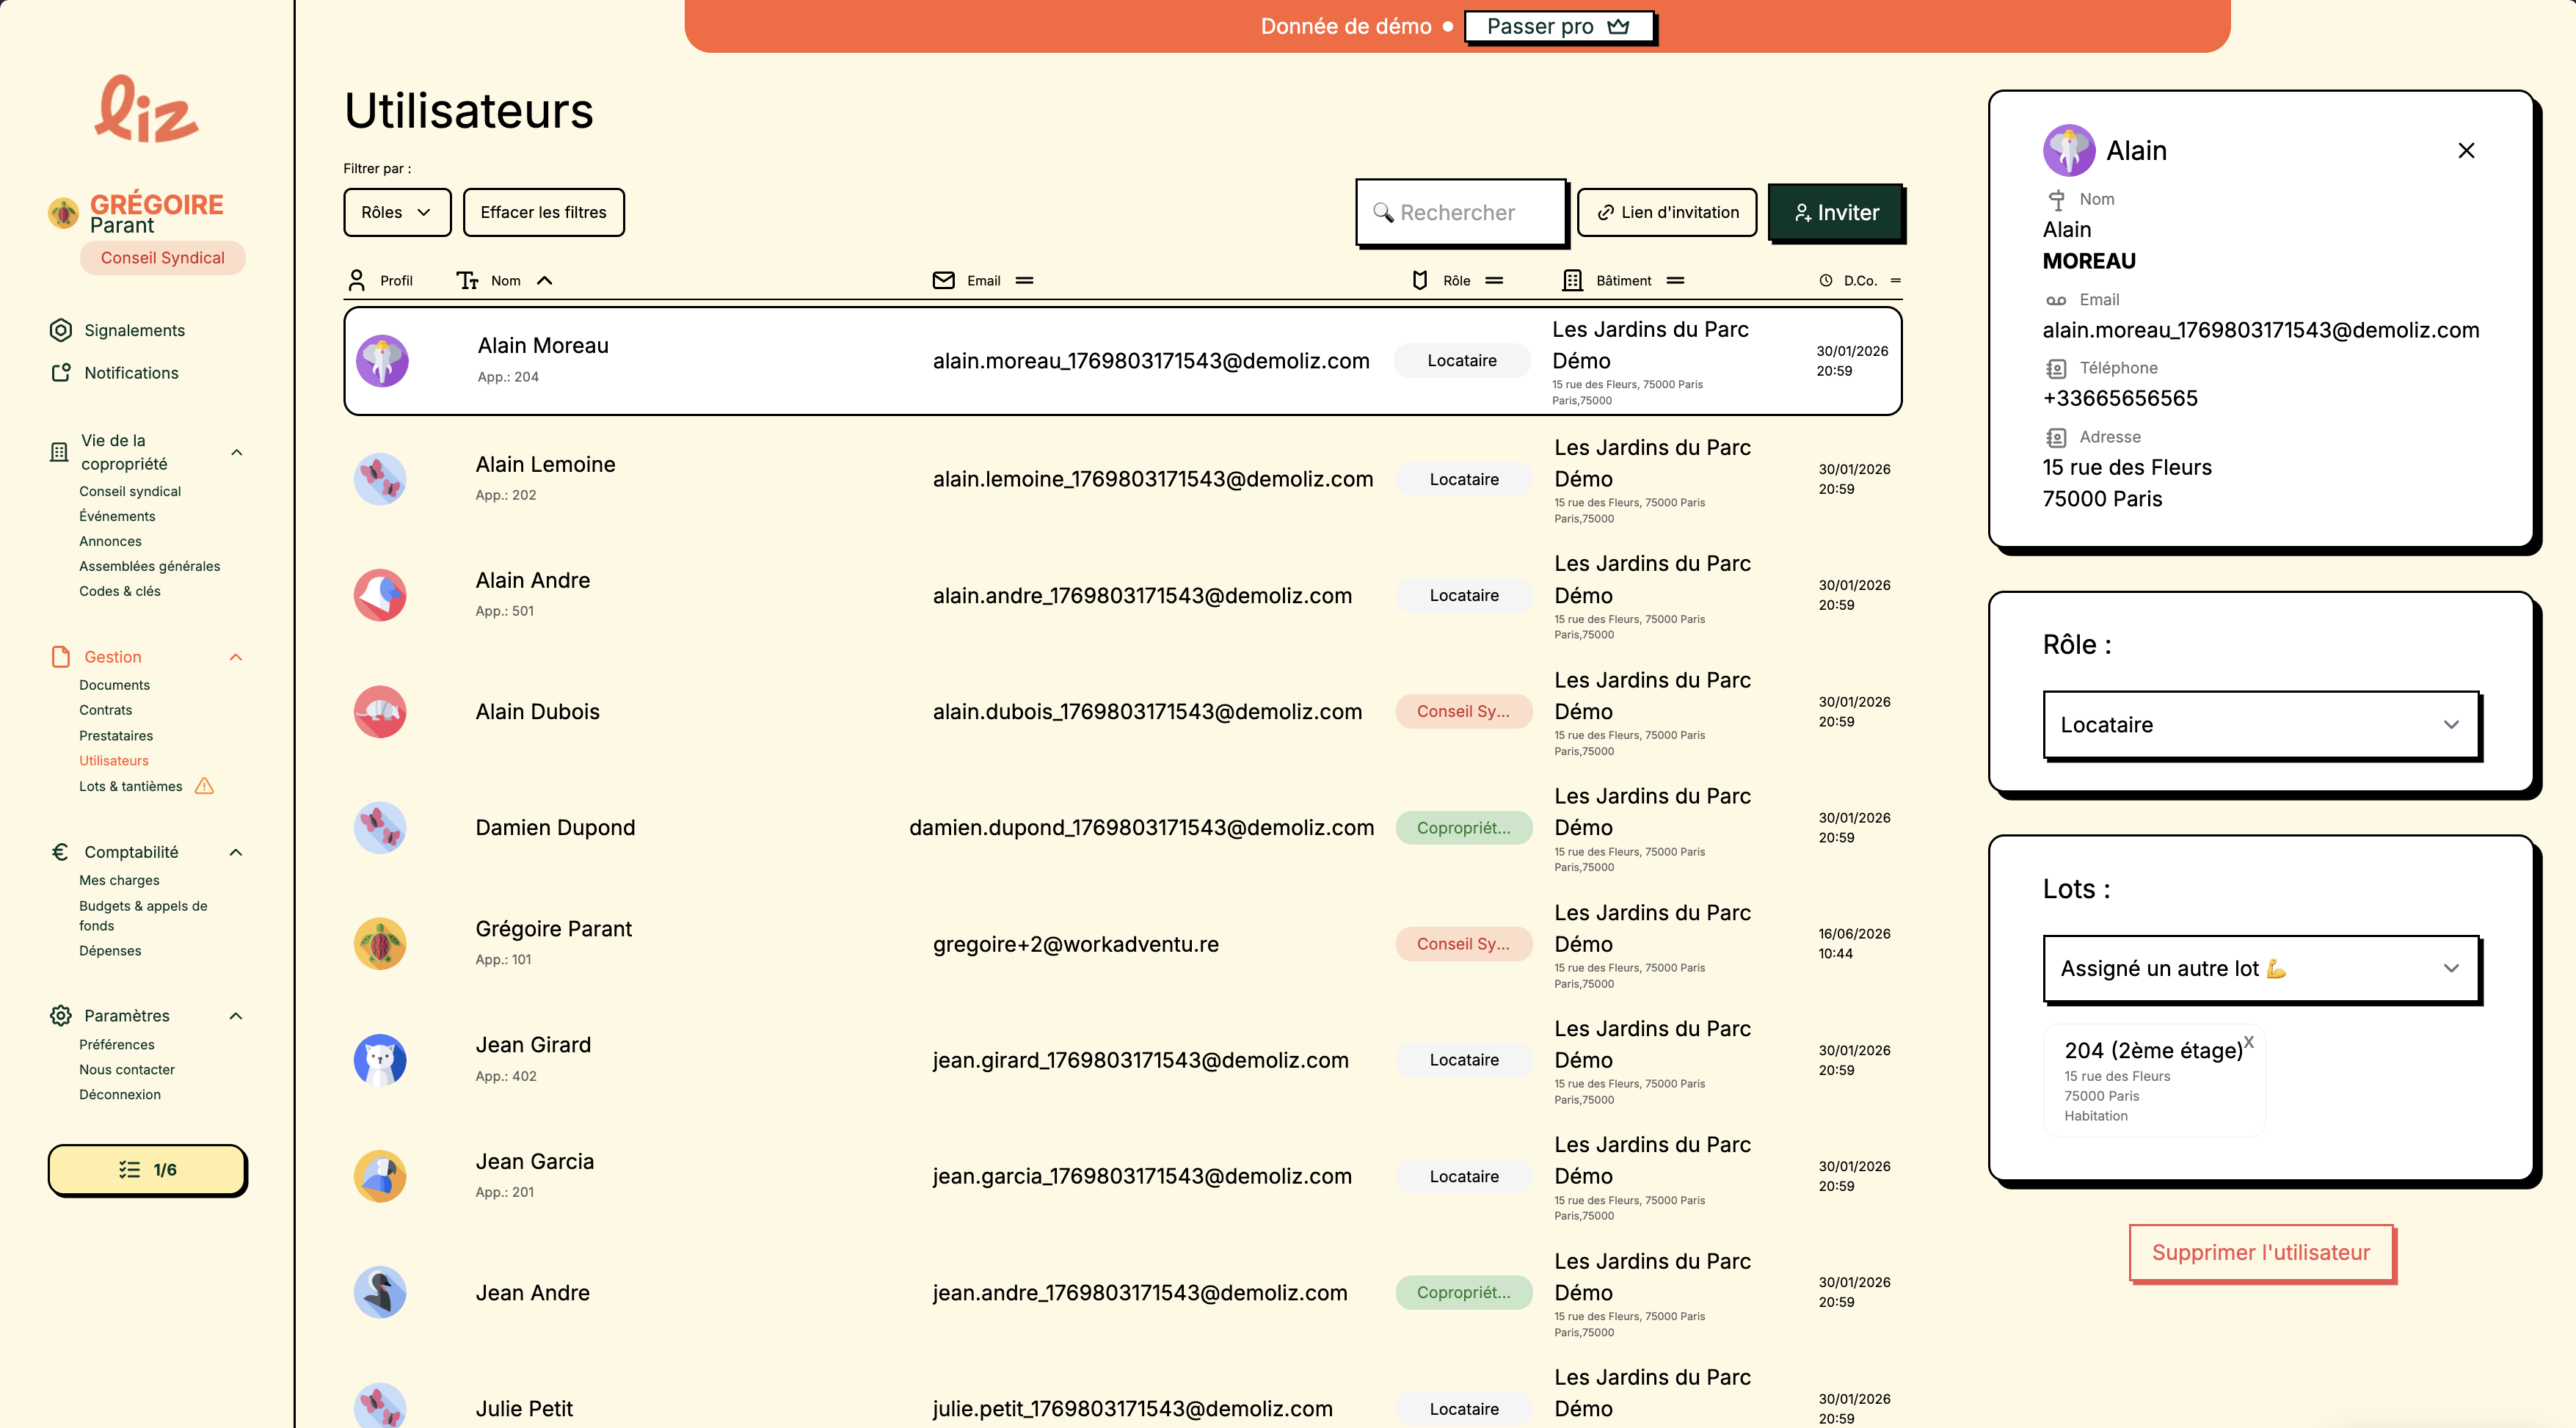Collapse the Gestion section chevron
Screen dimensions: 2576x1428
[x=236, y=657]
